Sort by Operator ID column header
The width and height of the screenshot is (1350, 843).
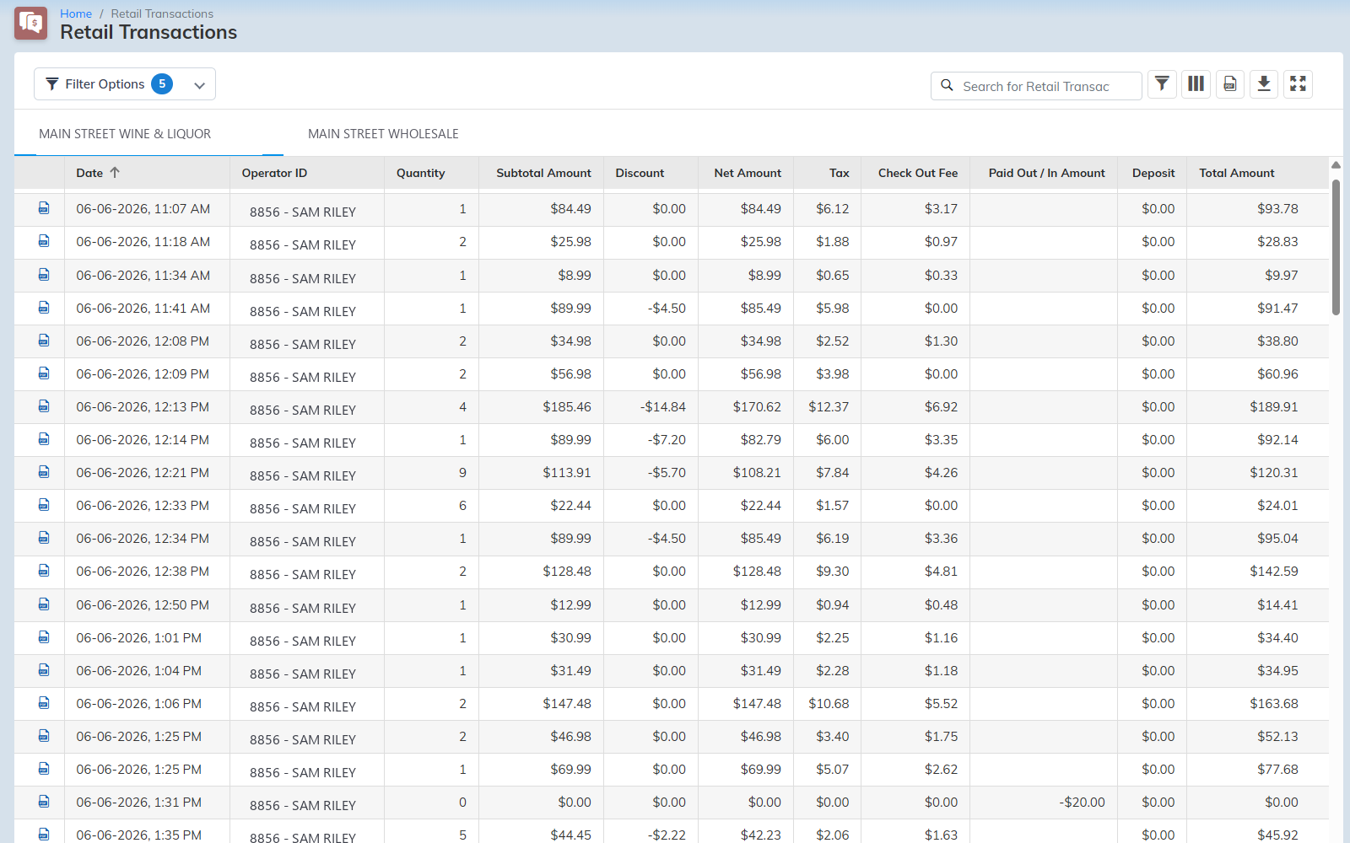coord(274,173)
